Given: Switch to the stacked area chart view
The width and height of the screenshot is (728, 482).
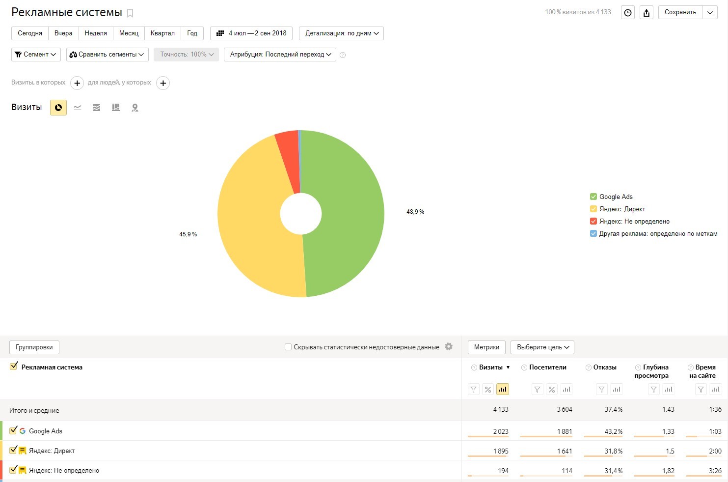Looking at the screenshot, I should click(x=97, y=108).
